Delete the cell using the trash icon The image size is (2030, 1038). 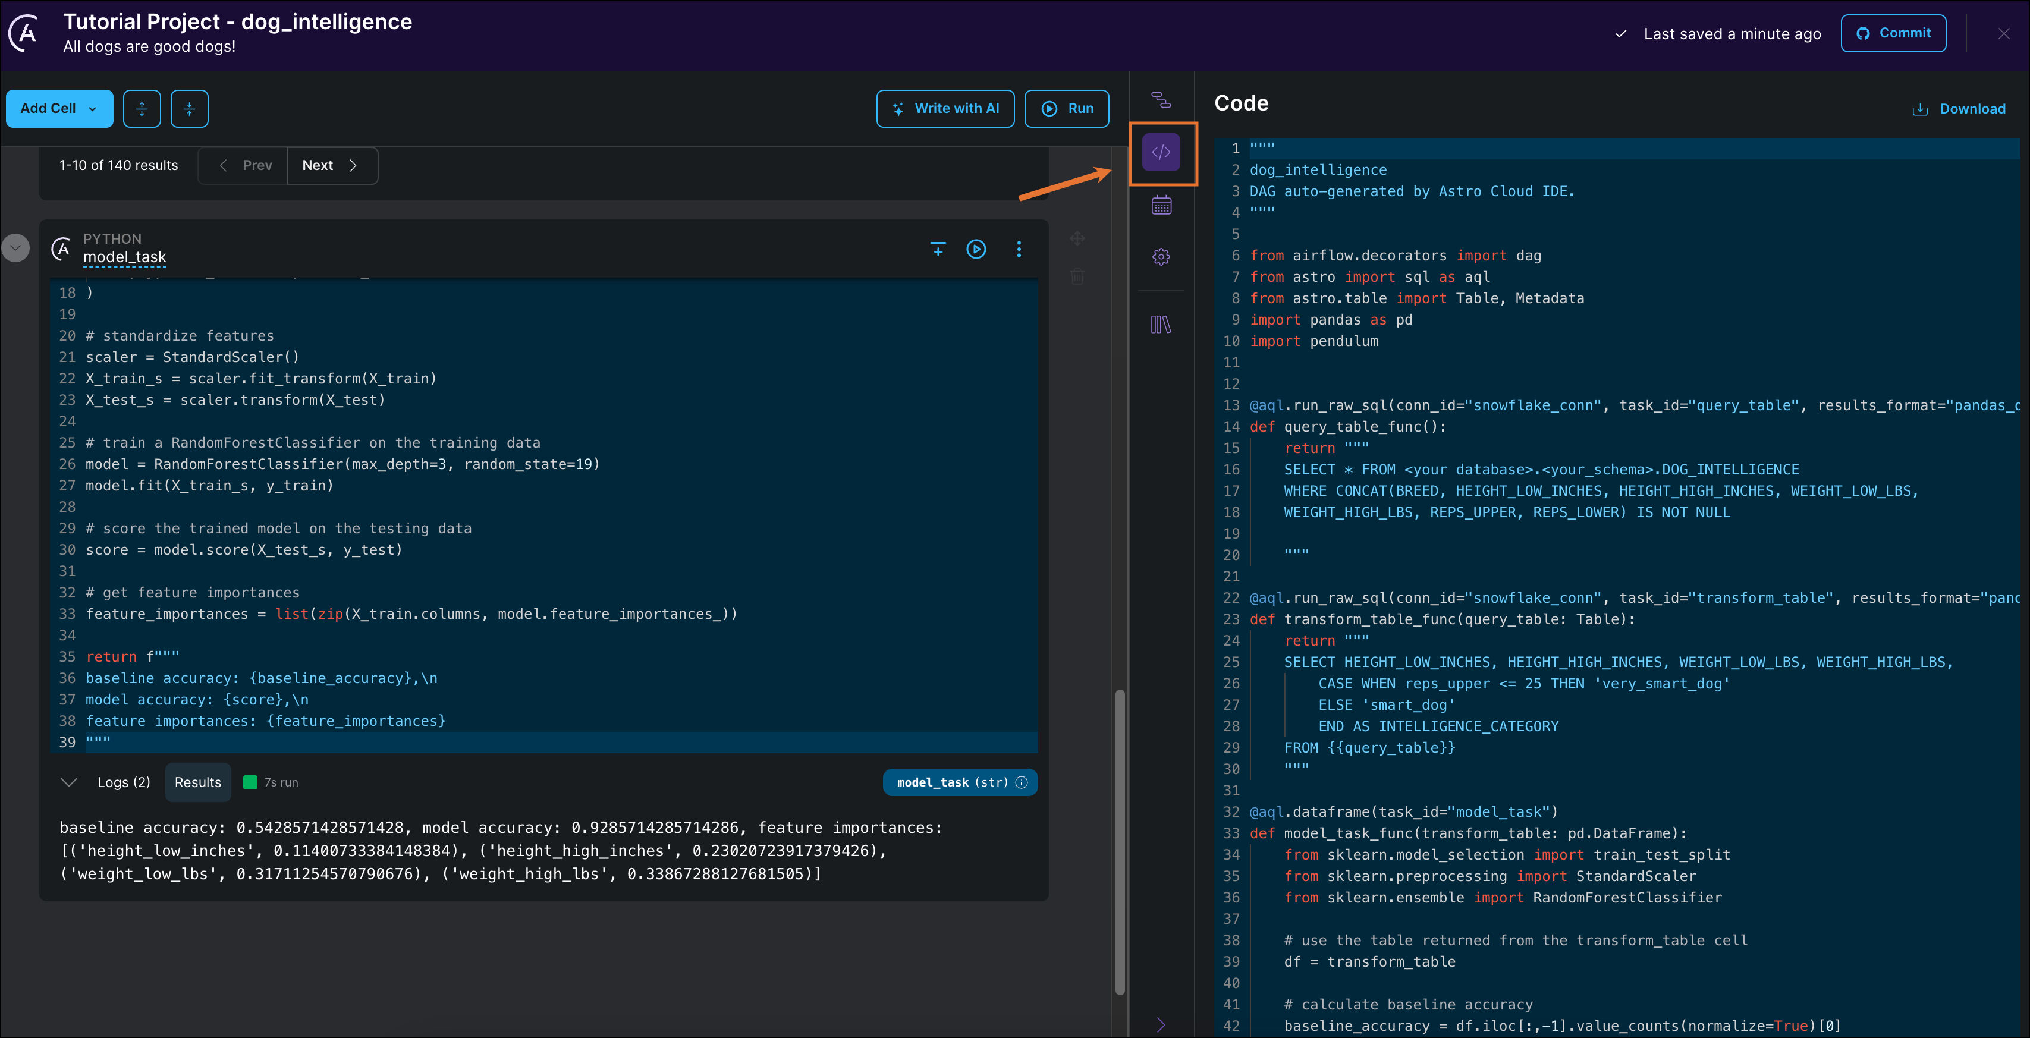point(1077,276)
